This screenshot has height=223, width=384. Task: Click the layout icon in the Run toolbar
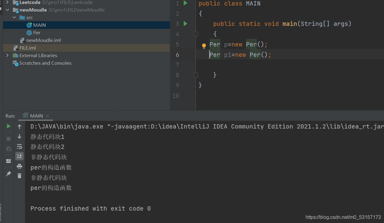pos(9,161)
